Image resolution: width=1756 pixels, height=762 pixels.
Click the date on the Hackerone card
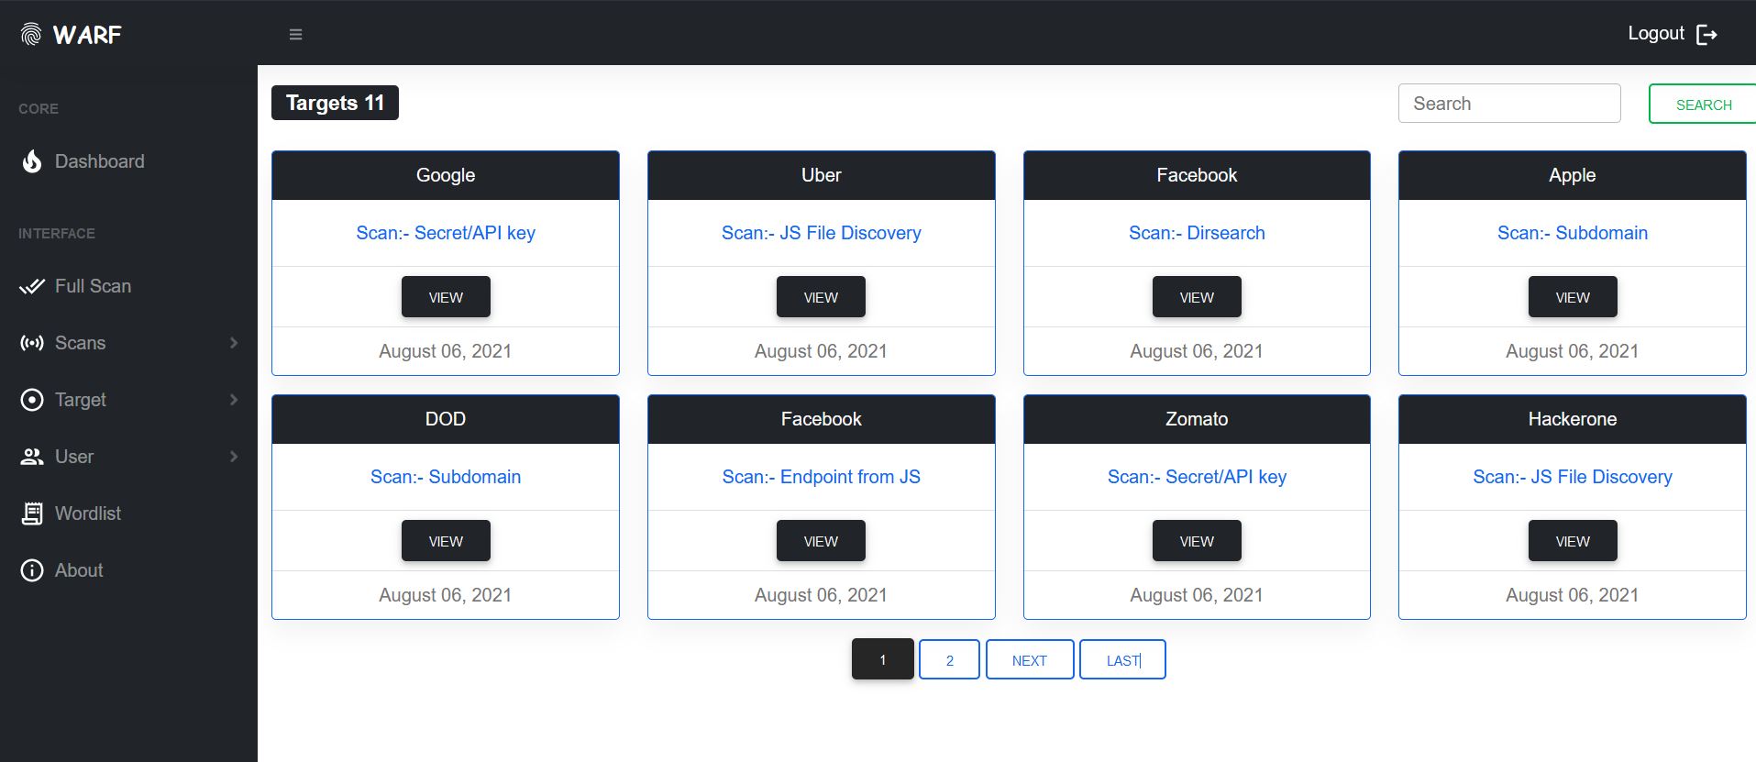(1573, 595)
